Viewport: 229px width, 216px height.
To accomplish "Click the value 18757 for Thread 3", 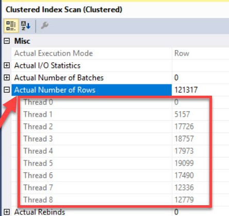I will pyautogui.click(x=184, y=139).
